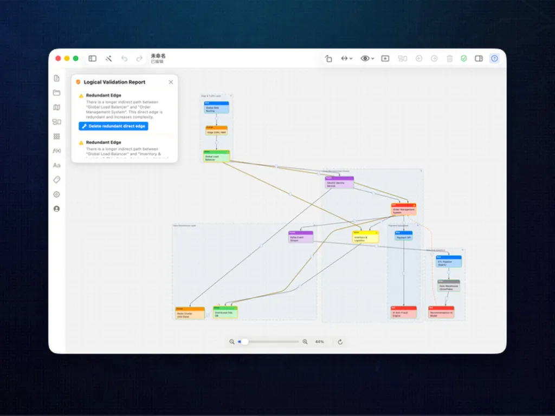The image size is (555, 416).
Task: Click the zoom reset circular arrow
Action: 340,342
